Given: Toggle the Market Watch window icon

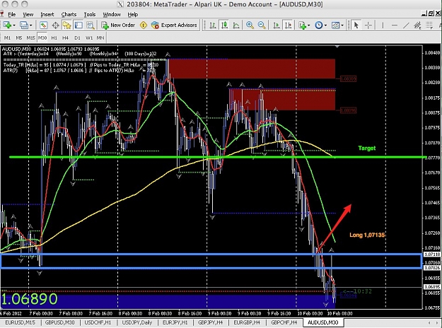Looking at the screenshot, I should tap(43, 25).
